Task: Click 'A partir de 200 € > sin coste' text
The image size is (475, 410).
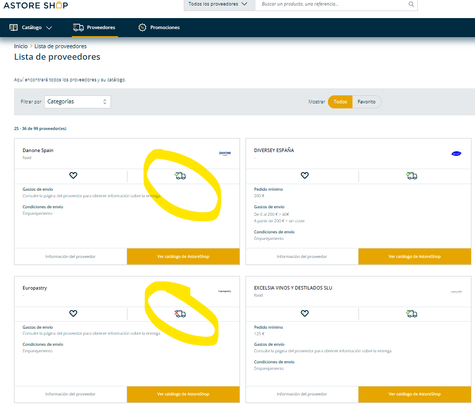Action: [x=279, y=221]
